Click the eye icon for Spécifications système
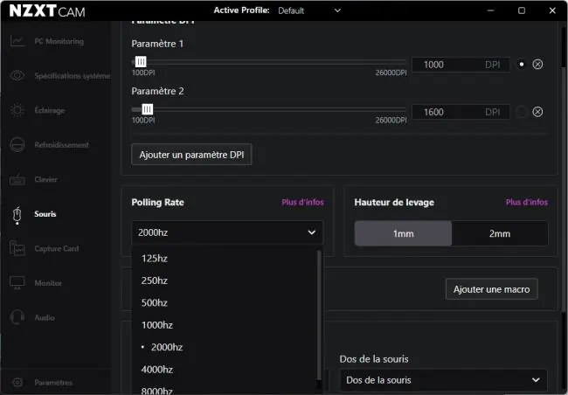 pos(17,75)
